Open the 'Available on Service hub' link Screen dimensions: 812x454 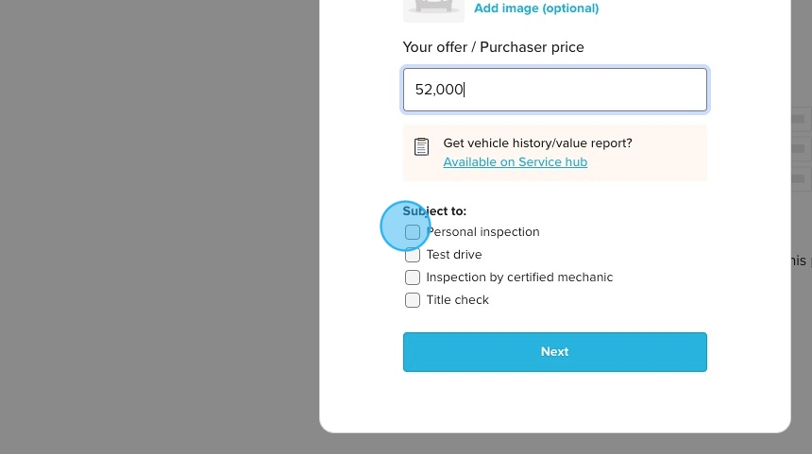tap(515, 162)
